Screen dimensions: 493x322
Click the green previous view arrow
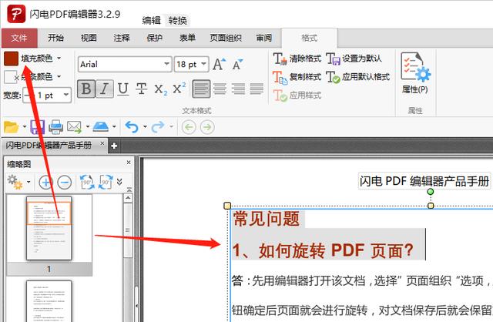click(x=189, y=127)
